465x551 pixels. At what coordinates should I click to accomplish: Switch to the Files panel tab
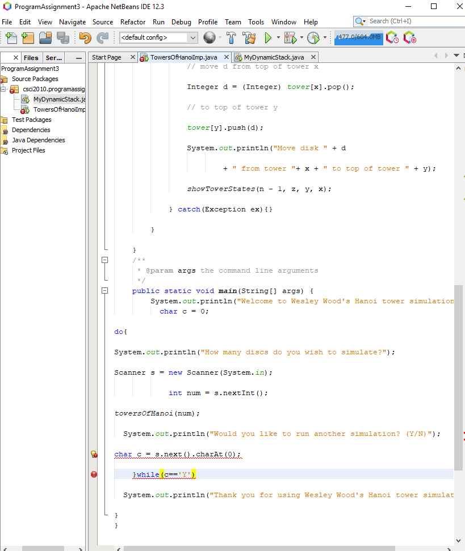[31, 58]
